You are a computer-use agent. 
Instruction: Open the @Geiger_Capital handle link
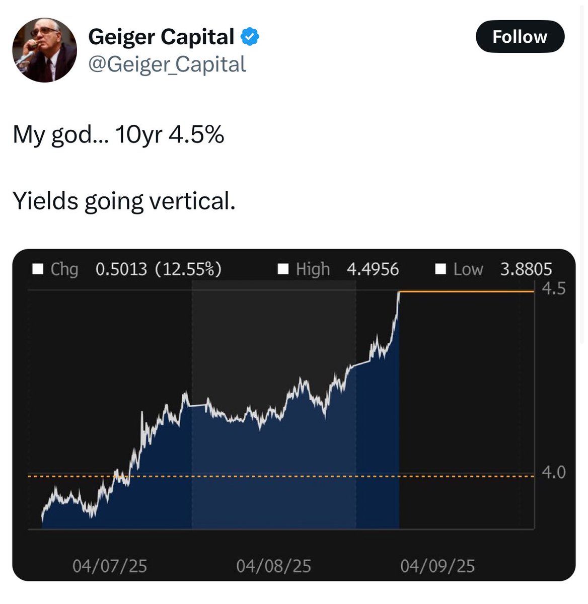pyautogui.click(x=167, y=64)
